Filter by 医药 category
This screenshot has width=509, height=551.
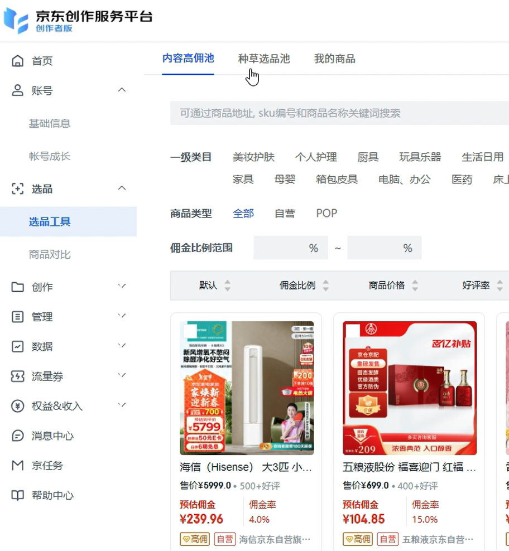tap(462, 179)
